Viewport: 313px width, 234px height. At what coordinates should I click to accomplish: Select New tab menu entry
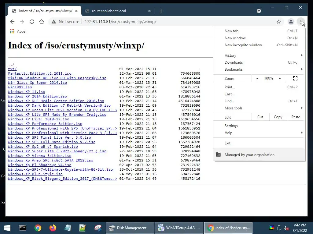coord(259,31)
